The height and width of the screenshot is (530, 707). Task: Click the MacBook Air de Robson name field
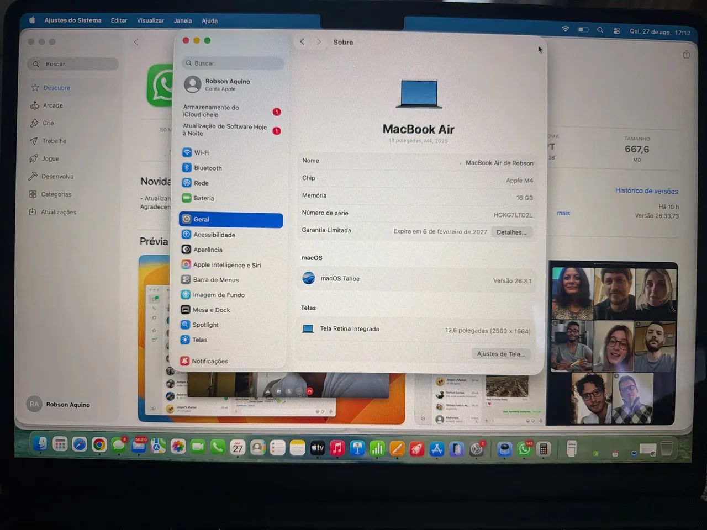coord(499,163)
